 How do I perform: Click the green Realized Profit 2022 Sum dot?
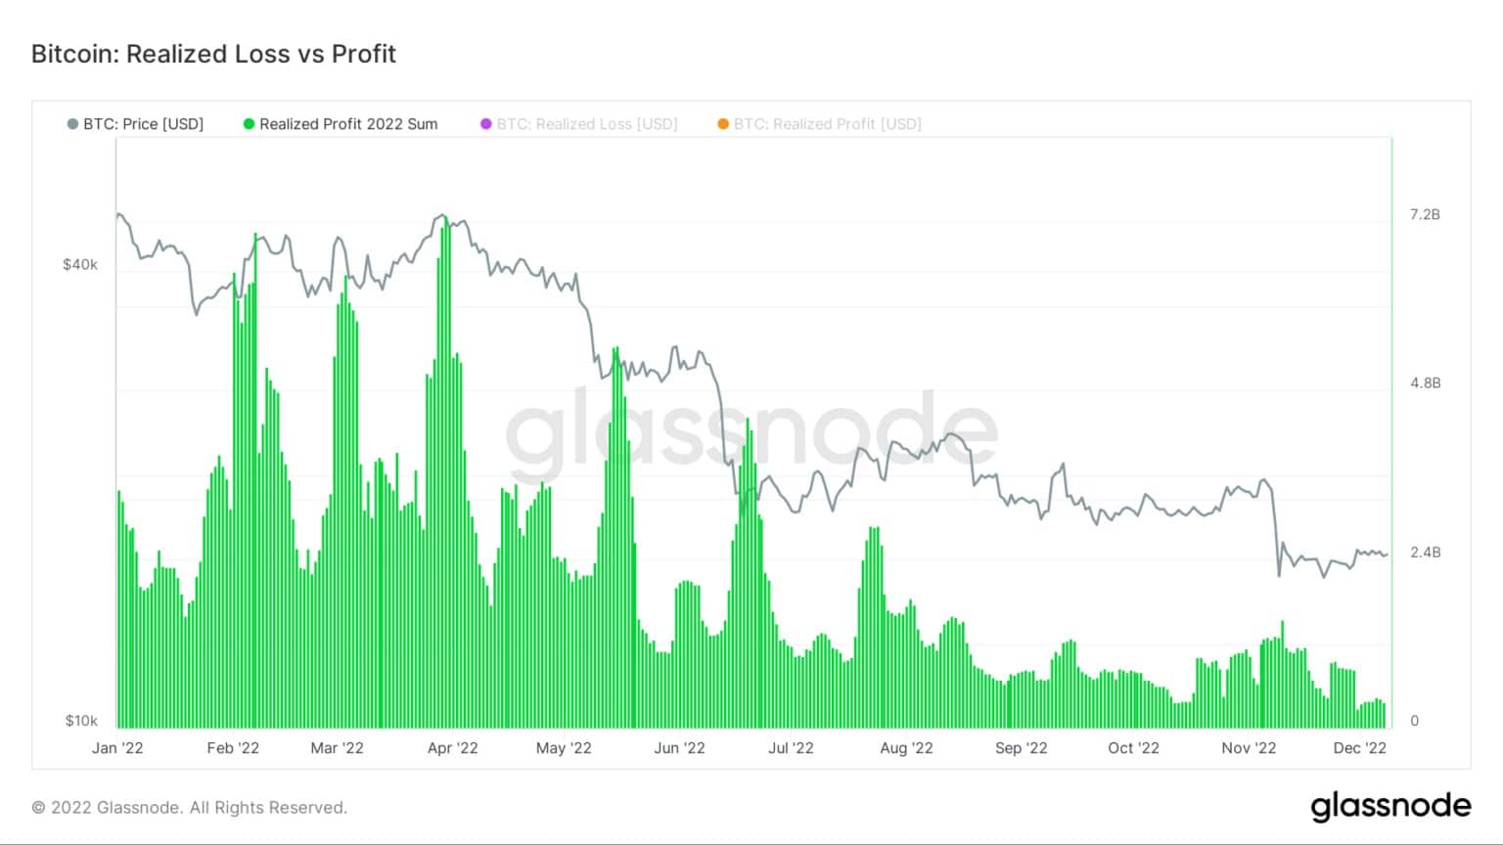click(x=249, y=124)
